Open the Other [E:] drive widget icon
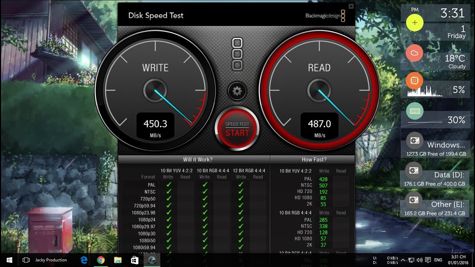The width and height of the screenshot is (475, 267). 413,201
